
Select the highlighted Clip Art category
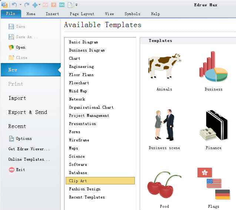100,181
